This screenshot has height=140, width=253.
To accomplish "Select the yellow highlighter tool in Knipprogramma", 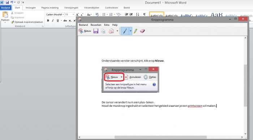I will pyautogui.click(x=136, y=31).
